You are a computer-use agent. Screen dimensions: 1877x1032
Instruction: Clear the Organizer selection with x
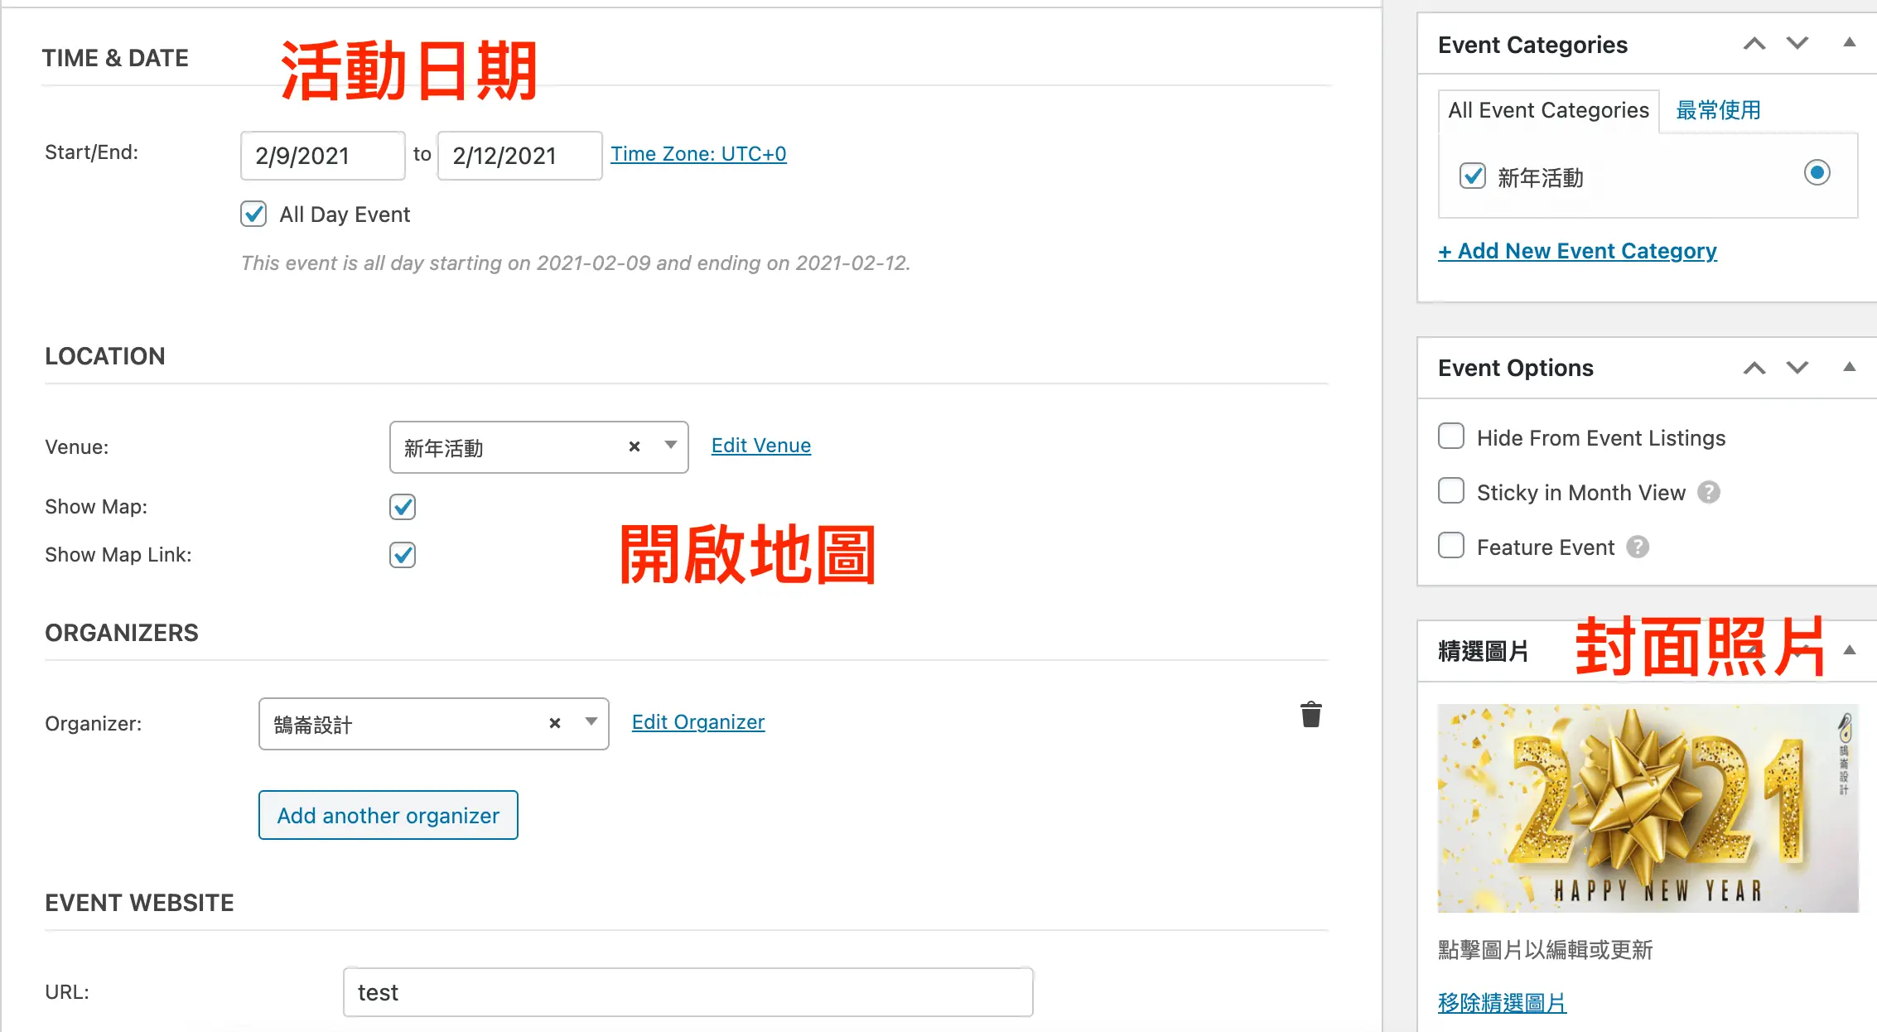pyautogui.click(x=555, y=723)
